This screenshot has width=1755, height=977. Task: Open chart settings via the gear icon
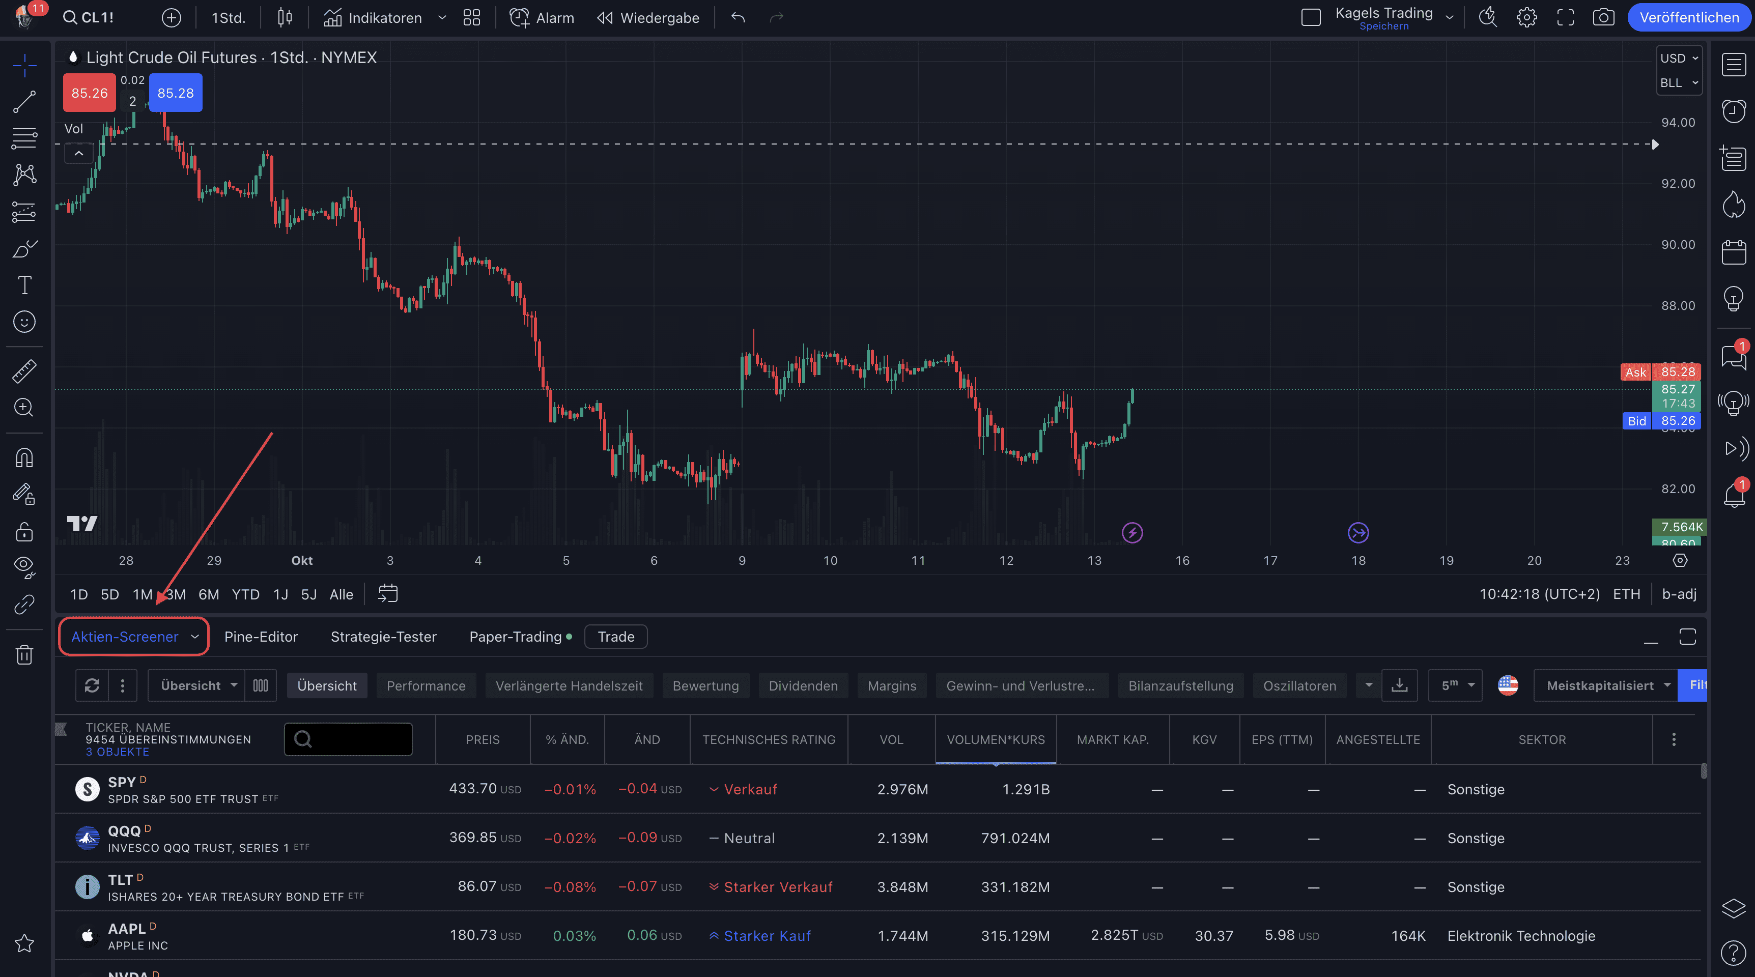[x=1527, y=18]
